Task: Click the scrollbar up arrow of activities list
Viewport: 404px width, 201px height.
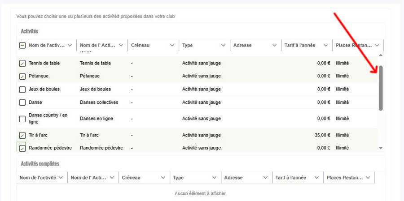Action: [x=381, y=55]
